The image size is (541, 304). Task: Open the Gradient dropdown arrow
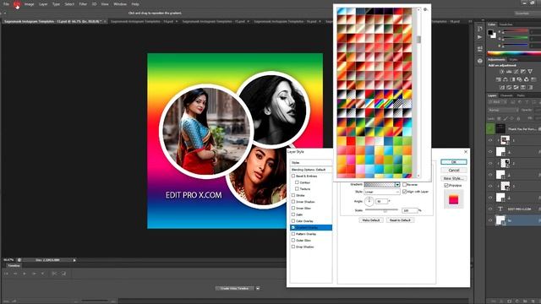tap(397, 185)
